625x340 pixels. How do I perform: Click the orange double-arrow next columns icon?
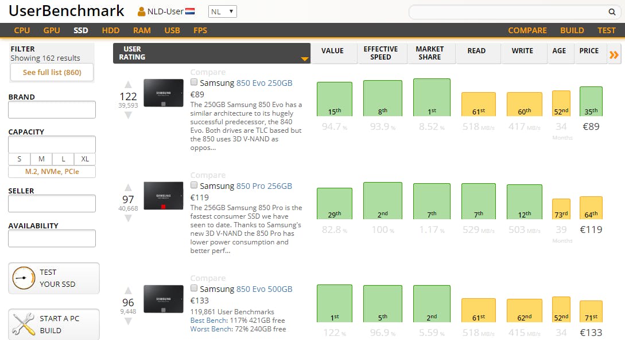coord(614,55)
